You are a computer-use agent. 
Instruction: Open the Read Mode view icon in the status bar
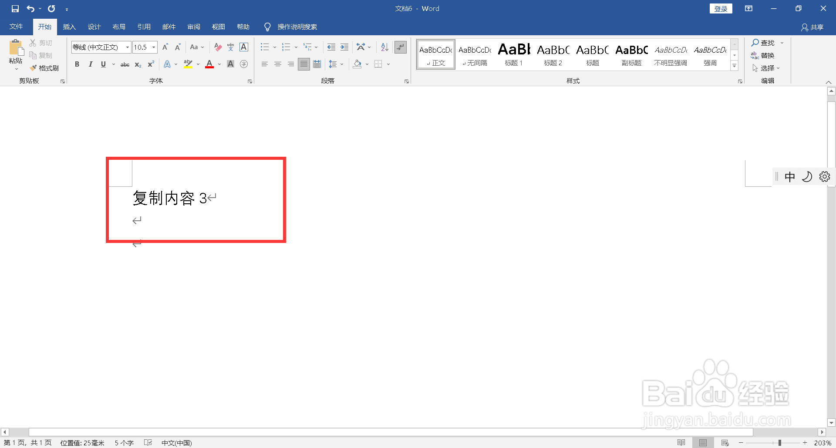[x=681, y=443]
